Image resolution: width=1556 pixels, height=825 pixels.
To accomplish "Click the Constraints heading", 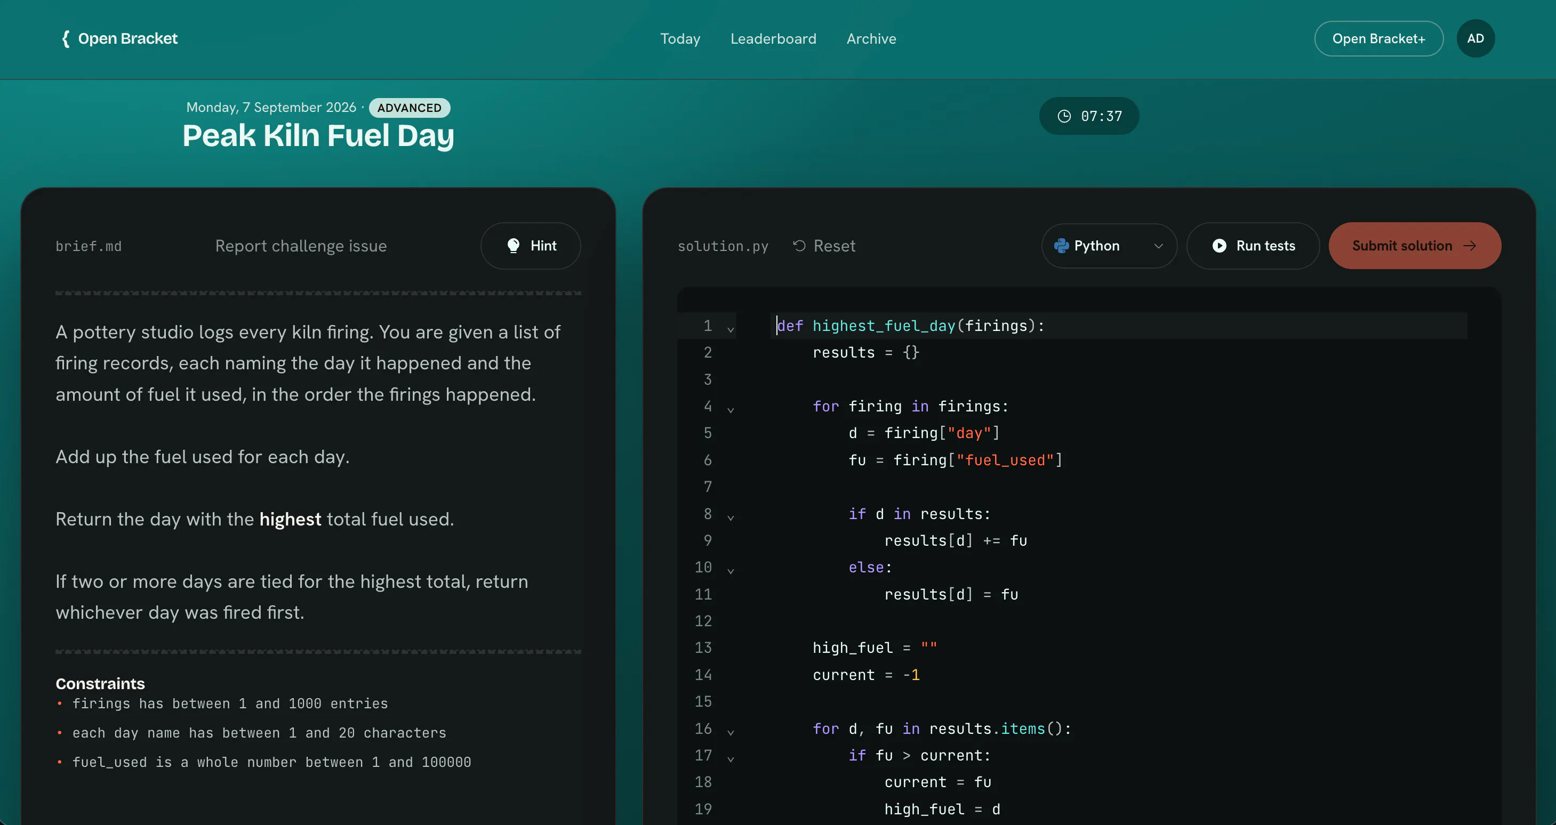I will 100,683.
